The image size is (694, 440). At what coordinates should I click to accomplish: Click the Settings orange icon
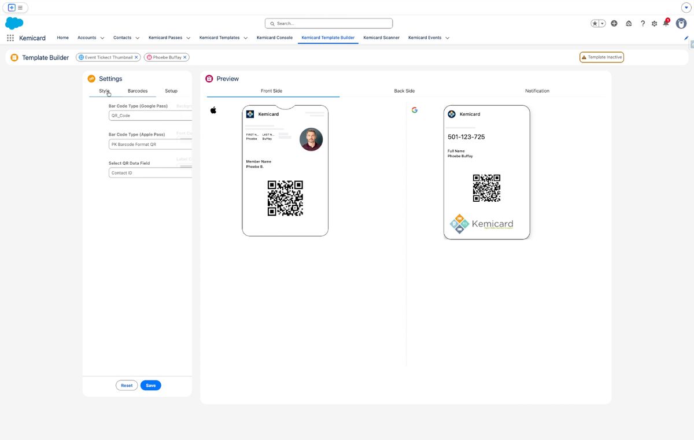(x=91, y=79)
